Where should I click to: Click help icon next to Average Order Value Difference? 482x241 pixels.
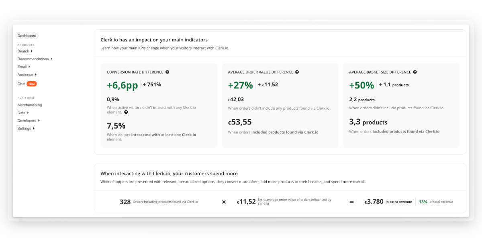click(297, 72)
